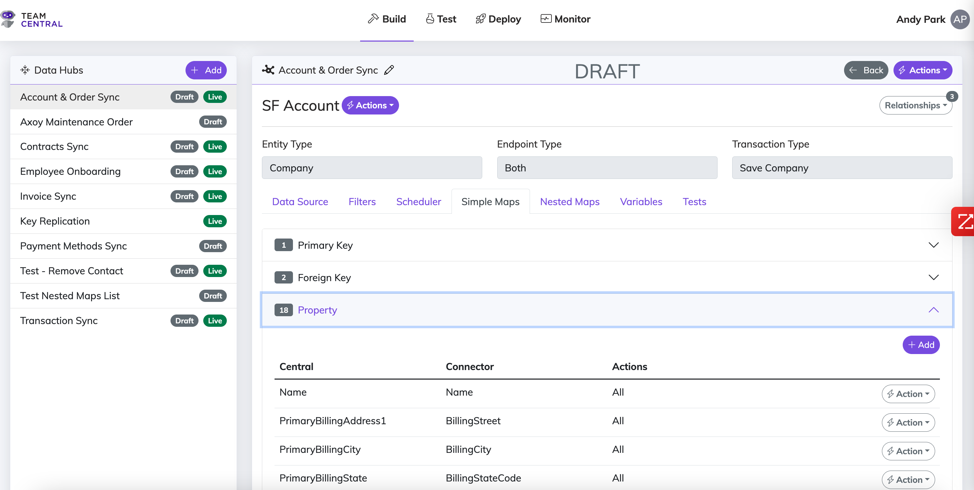The height and width of the screenshot is (490, 974).
Task: Click the hub icon left of Account & Order Sync title
Action: point(268,70)
